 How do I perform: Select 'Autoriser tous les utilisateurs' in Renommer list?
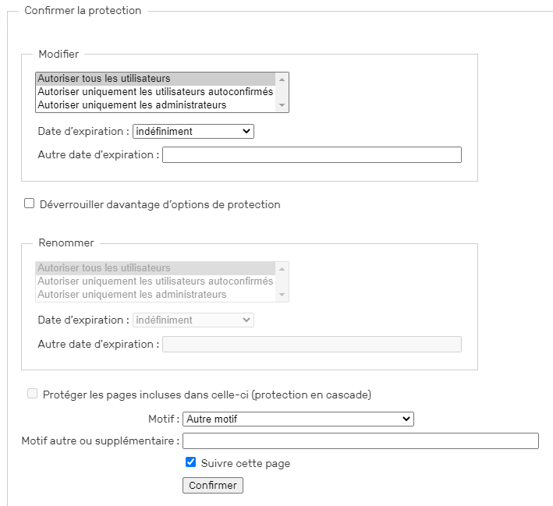(x=155, y=268)
